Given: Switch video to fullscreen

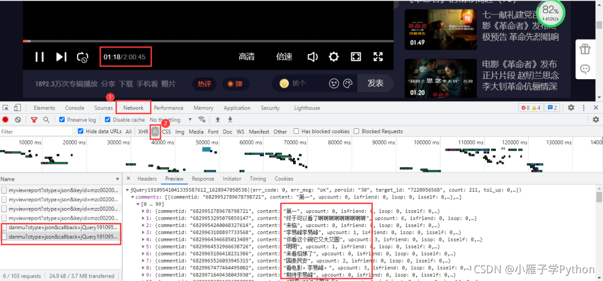Looking at the screenshot, I should [378, 57].
